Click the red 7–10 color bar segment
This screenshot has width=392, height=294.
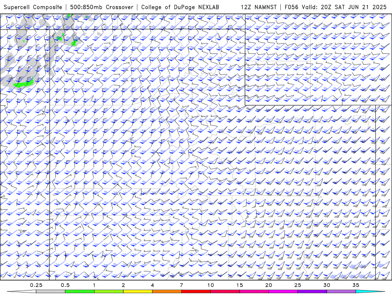click(x=196, y=292)
